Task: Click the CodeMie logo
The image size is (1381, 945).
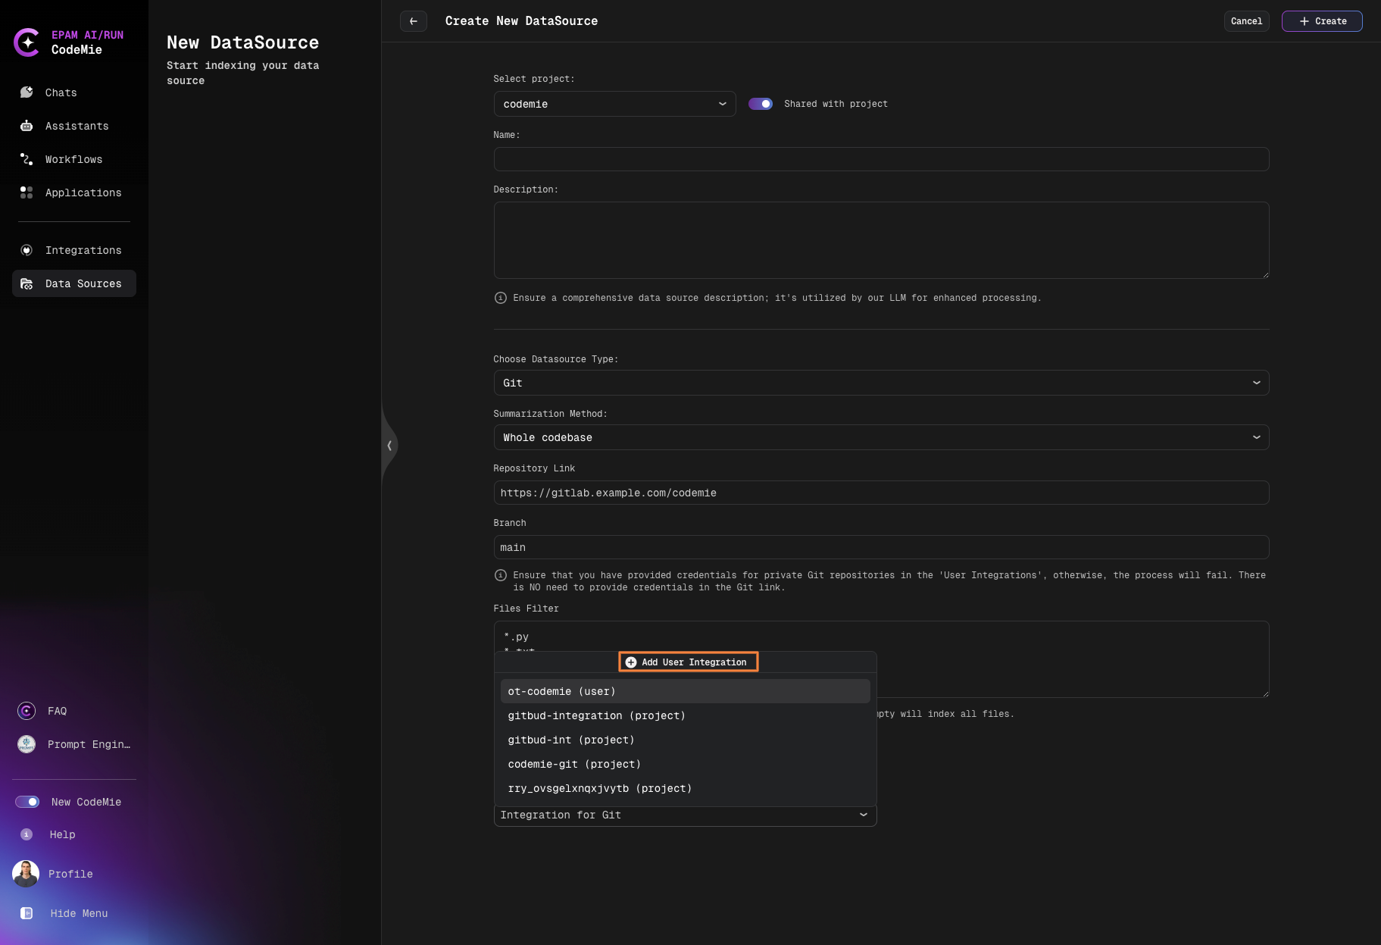Action: 28,42
